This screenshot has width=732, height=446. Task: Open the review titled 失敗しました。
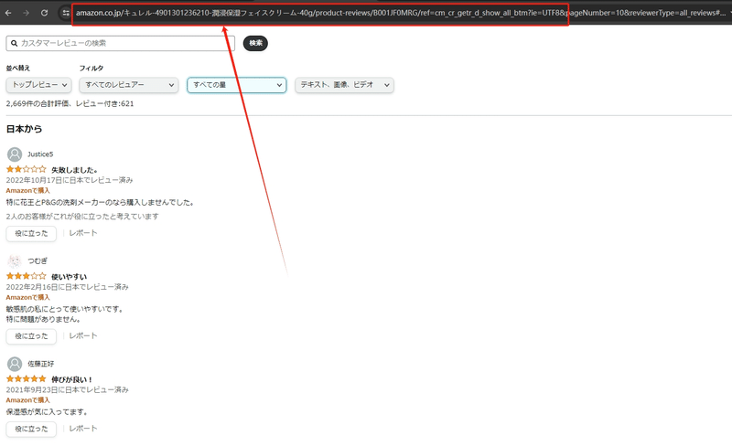coord(75,170)
